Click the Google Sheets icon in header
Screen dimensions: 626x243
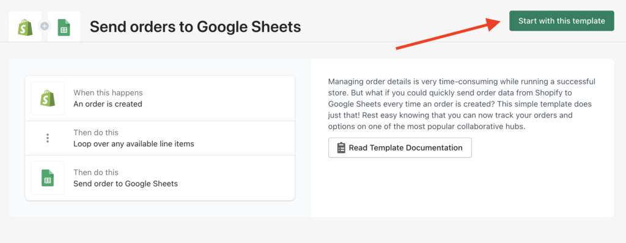(64, 28)
